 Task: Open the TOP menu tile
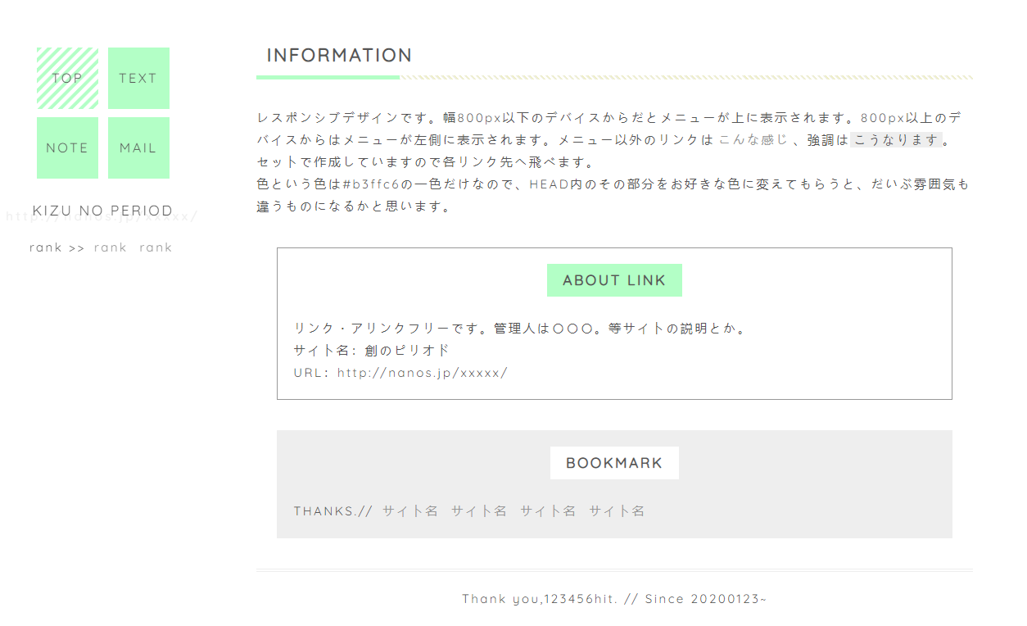click(67, 79)
